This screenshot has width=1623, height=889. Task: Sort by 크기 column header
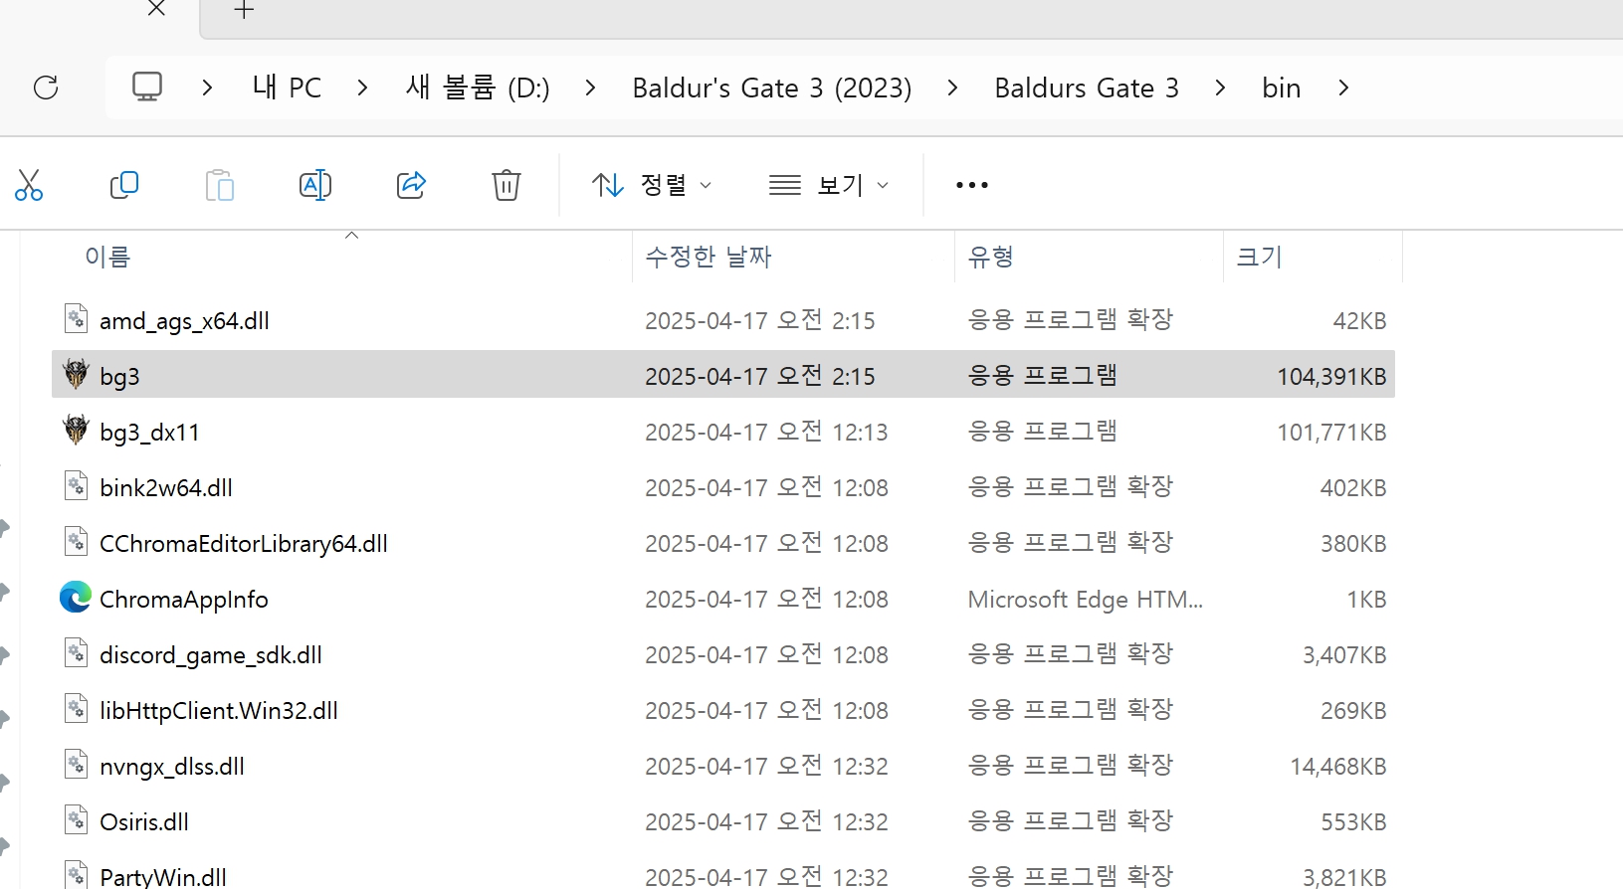1259,257
